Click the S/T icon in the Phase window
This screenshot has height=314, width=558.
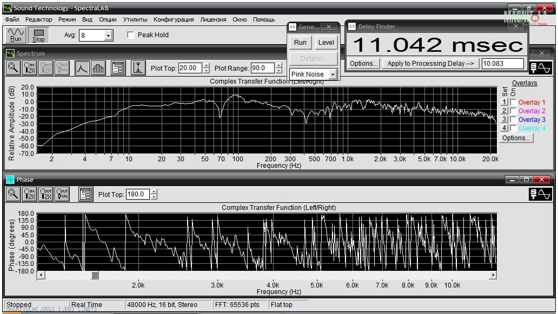[x=540, y=194]
